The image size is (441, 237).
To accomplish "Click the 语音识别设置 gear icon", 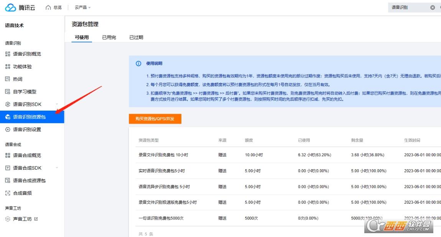I will coord(8,129).
